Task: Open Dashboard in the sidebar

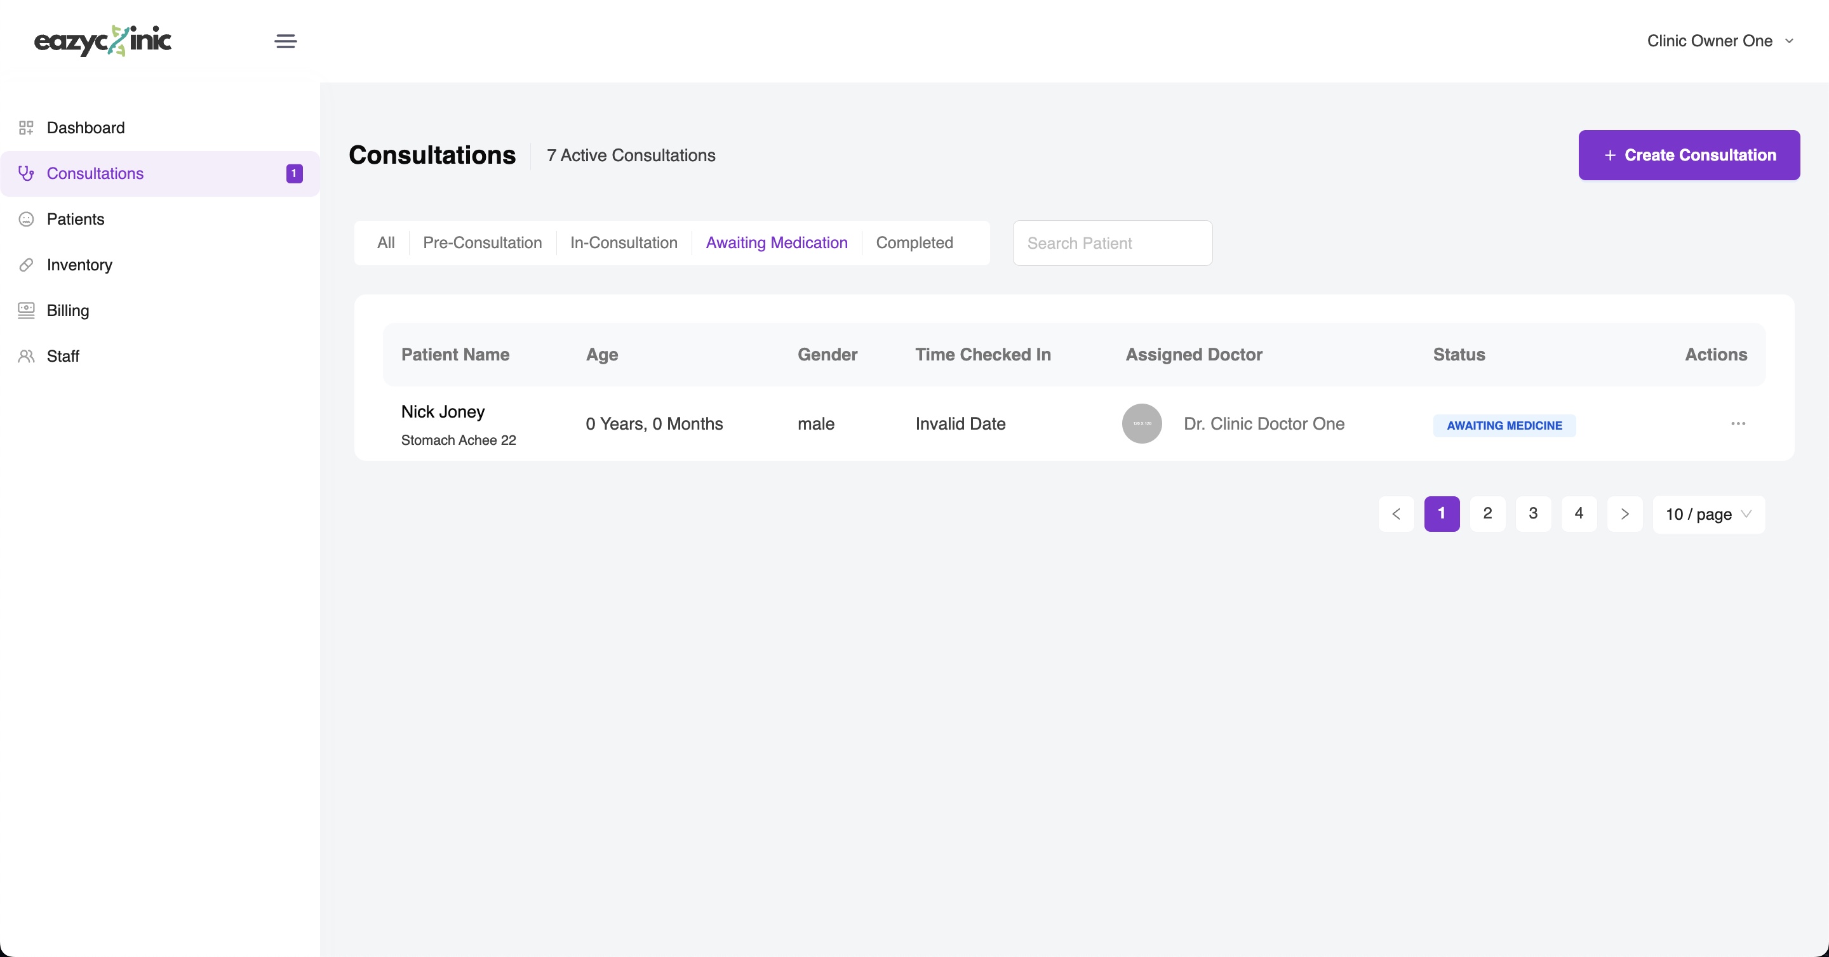Action: coord(160,128)
